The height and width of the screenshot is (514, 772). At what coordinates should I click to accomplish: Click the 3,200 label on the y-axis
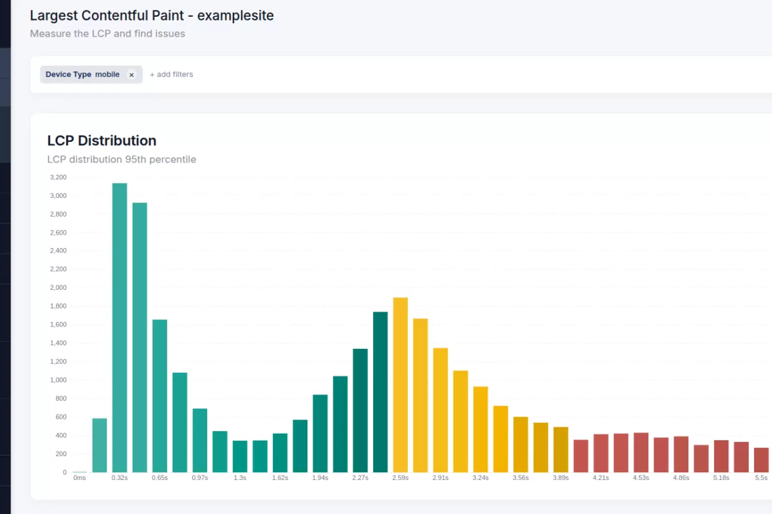click(x=59, y=177)
